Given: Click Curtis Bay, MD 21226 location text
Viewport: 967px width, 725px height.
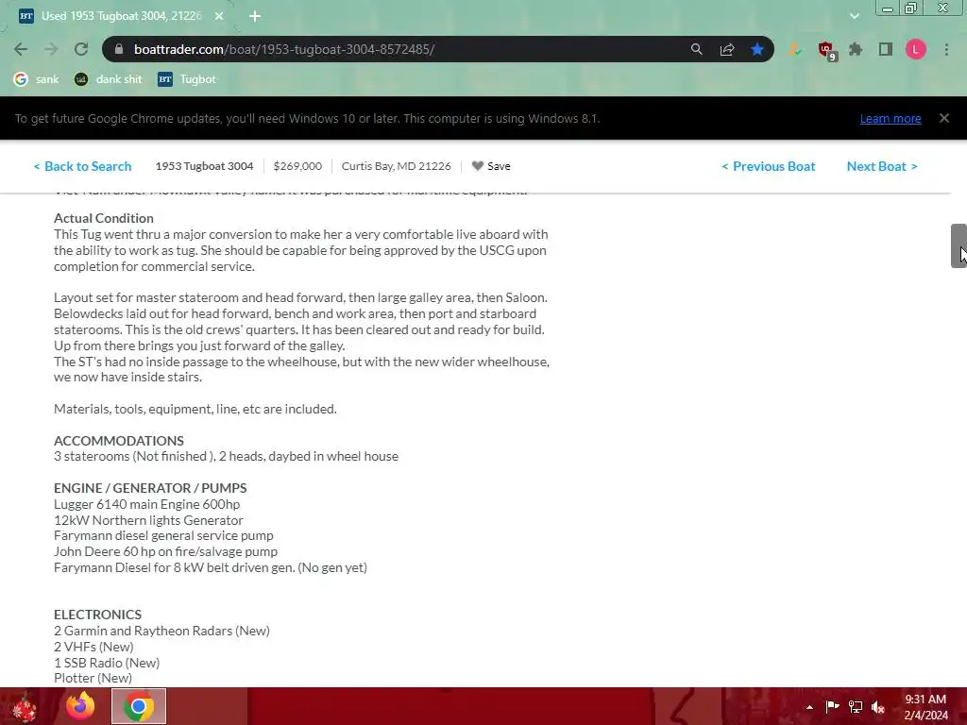Looking at the screenshot, I should pyautogui.click(x=396, y=166).
